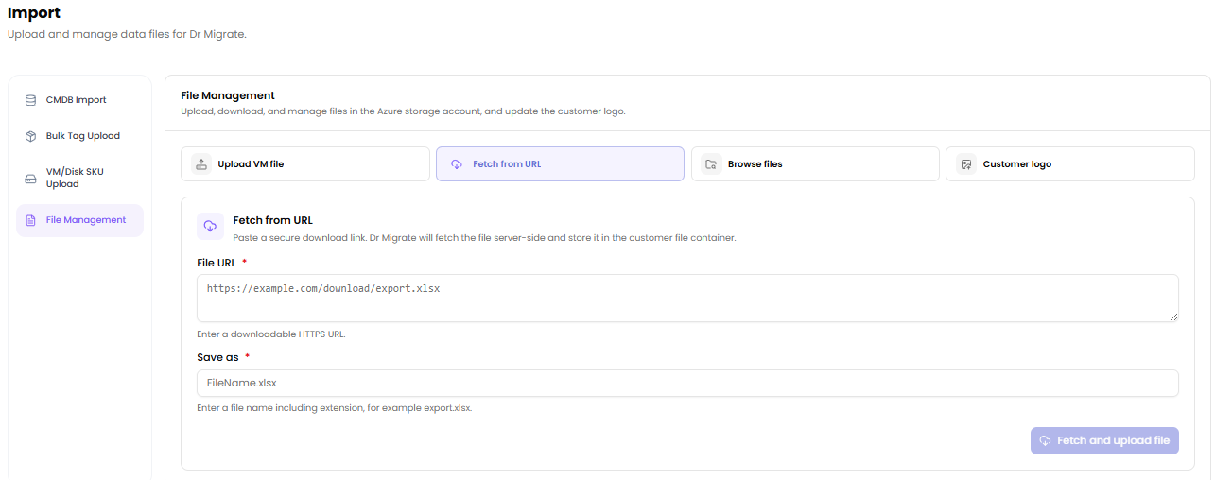The width and height of the screenshot is (1215, 480).
Task: Click 'Upload and manage data files for Dr Migrate.'
Action: pyautogui.click(x=127, y=35)
